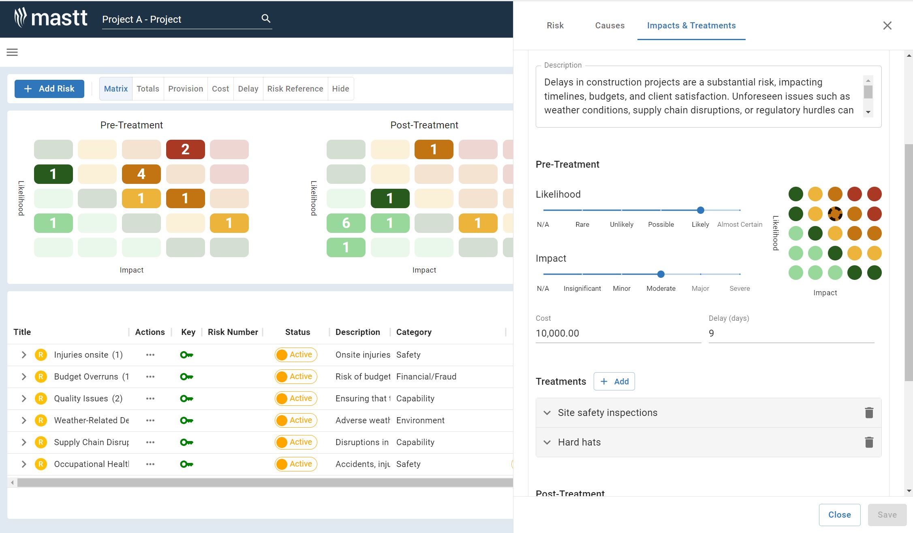
Task: Expand the Occupational Health risk row
Action: tap(23, 464)
